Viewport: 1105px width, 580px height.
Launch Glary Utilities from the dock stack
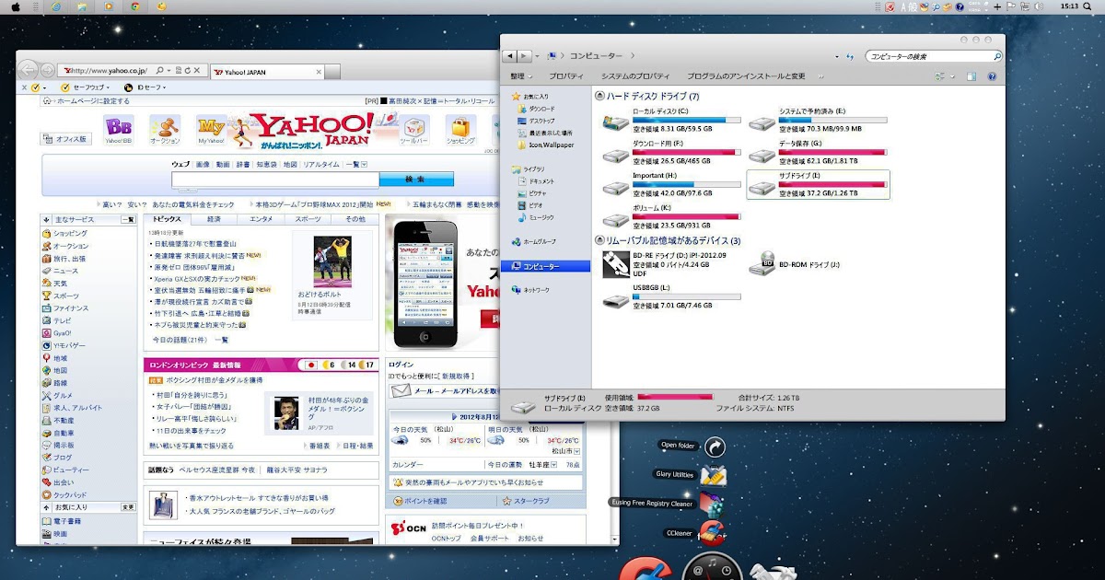713,475
